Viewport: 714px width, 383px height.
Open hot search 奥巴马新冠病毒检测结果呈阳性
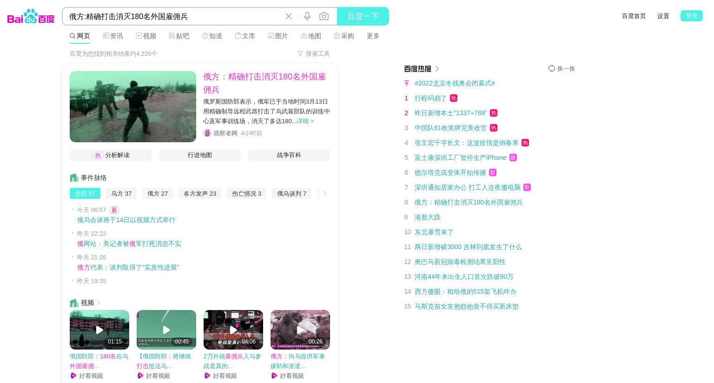460,262
